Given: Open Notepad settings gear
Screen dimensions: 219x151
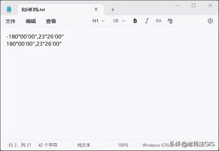Looking at the screenshot, I should (210, 21).
